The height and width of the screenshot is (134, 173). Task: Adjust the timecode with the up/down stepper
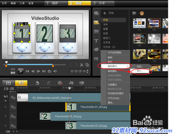[x=87, y=71]
